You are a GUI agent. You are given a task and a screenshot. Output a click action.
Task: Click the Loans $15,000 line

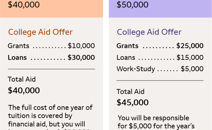point(160,58)
